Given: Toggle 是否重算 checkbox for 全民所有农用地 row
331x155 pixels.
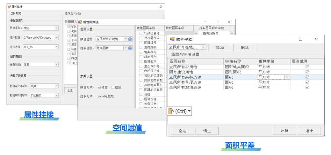Looking at the screenshot, I should point(307,67).
